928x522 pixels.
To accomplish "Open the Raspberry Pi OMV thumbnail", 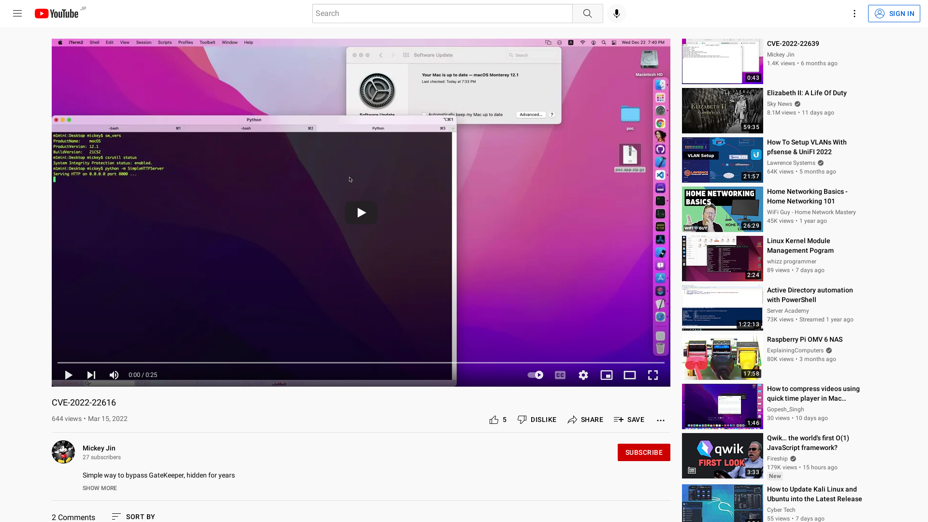I will [722, 357].
